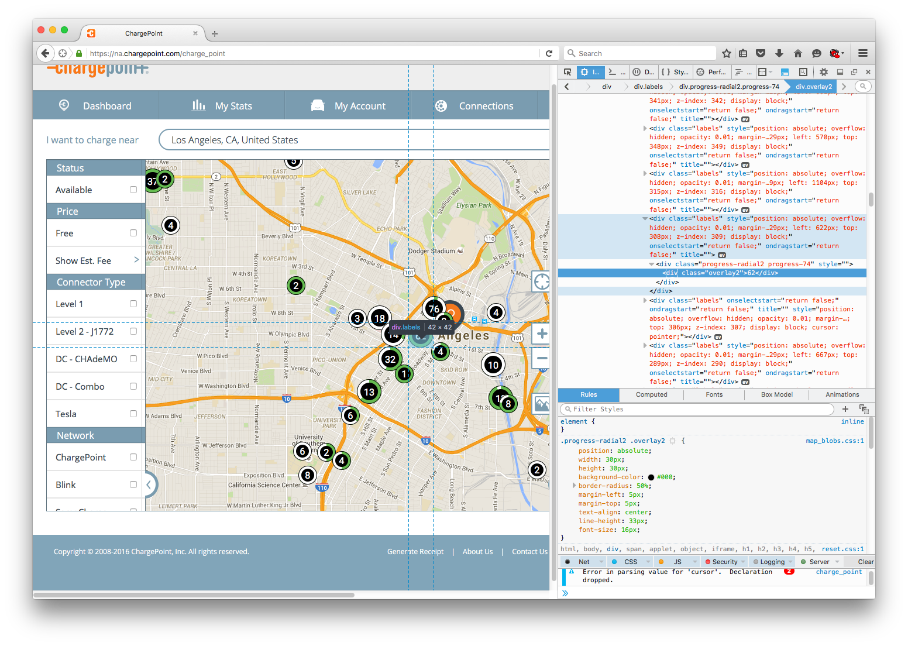Click the station cluster marker labeled 32
The height and width of the screenshot is (646, 908).
coord(390,359)
